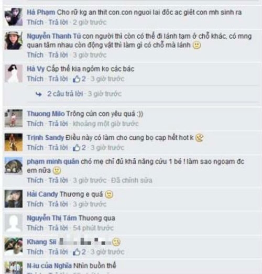
Task: Click the reply arrow icon under Hà Vy's comment
Action: (39, 94)
